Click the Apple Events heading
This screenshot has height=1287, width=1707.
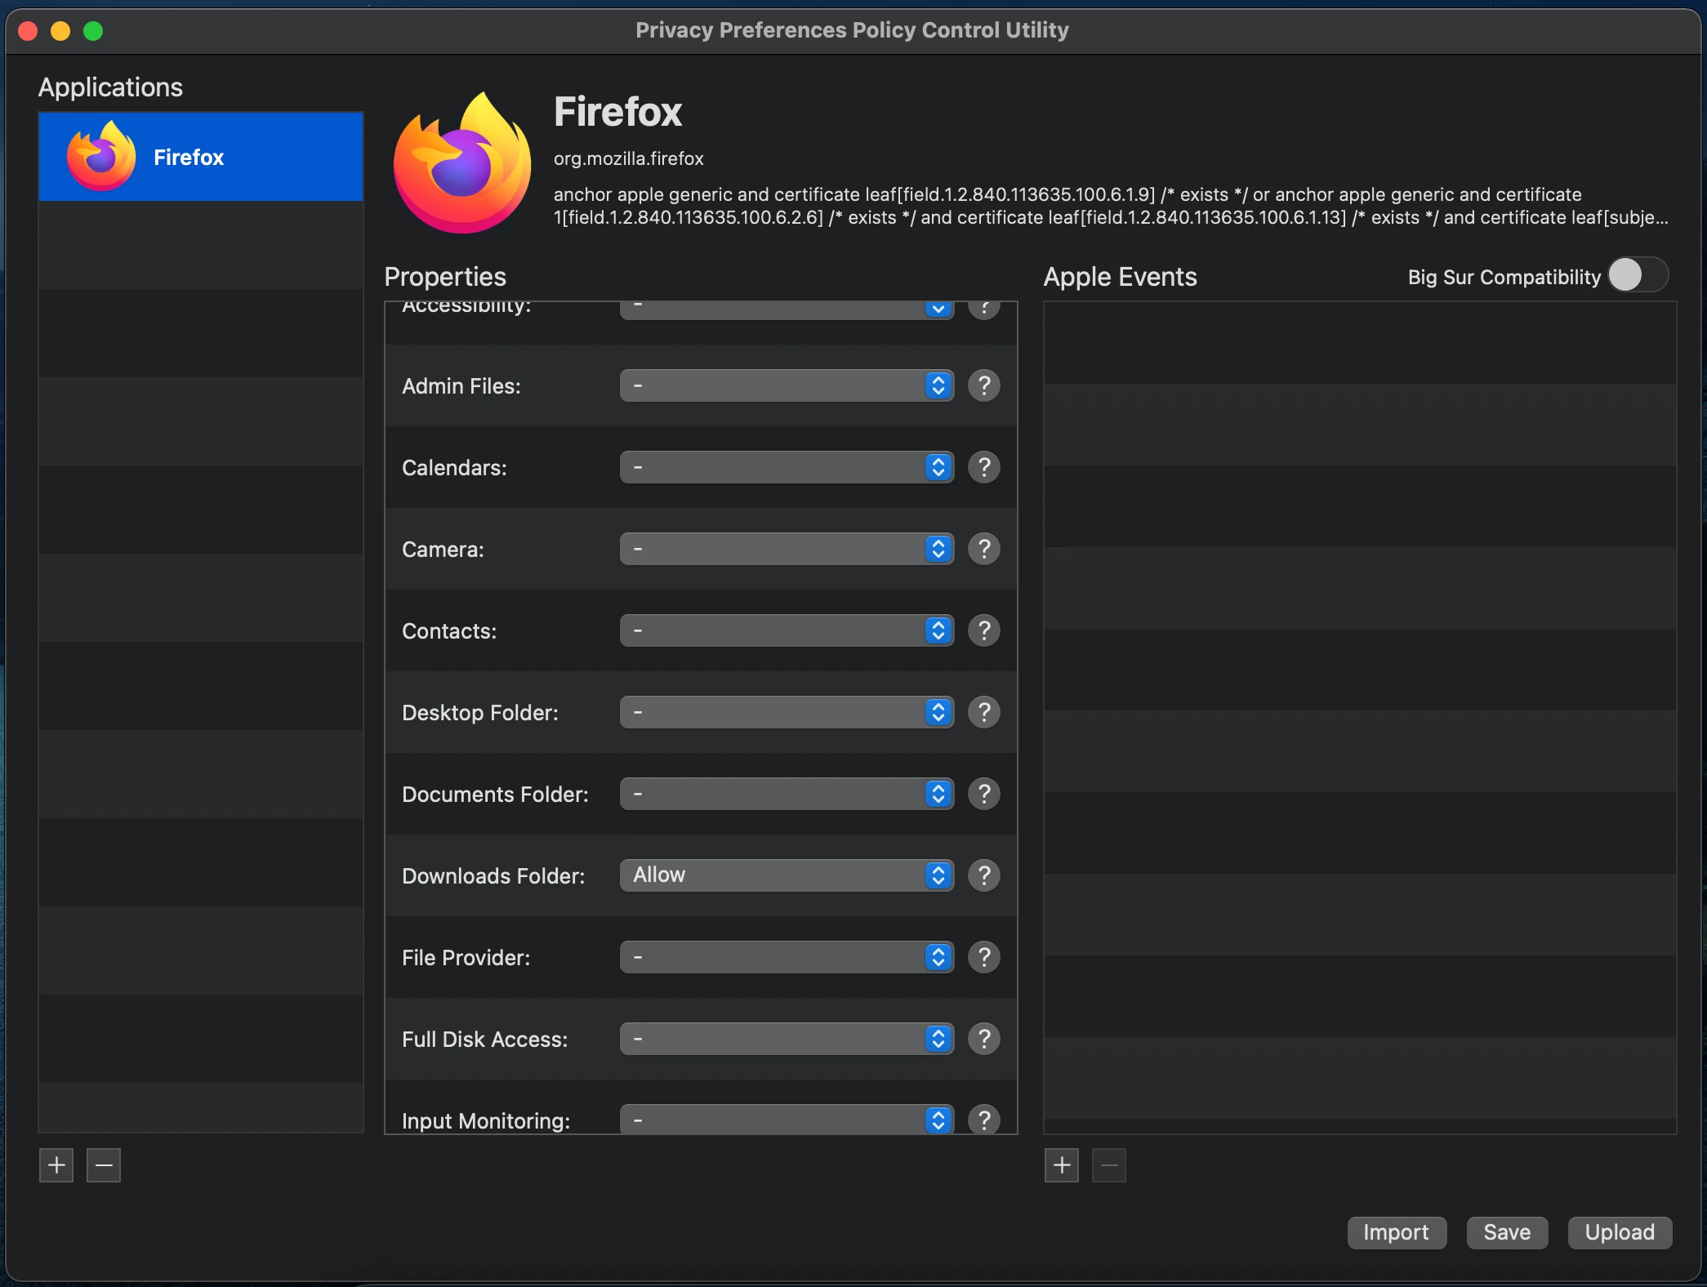(1121, 277)
